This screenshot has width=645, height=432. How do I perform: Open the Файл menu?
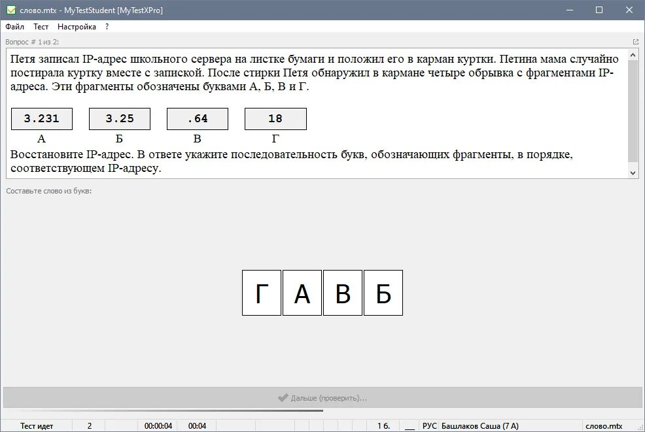15,27
